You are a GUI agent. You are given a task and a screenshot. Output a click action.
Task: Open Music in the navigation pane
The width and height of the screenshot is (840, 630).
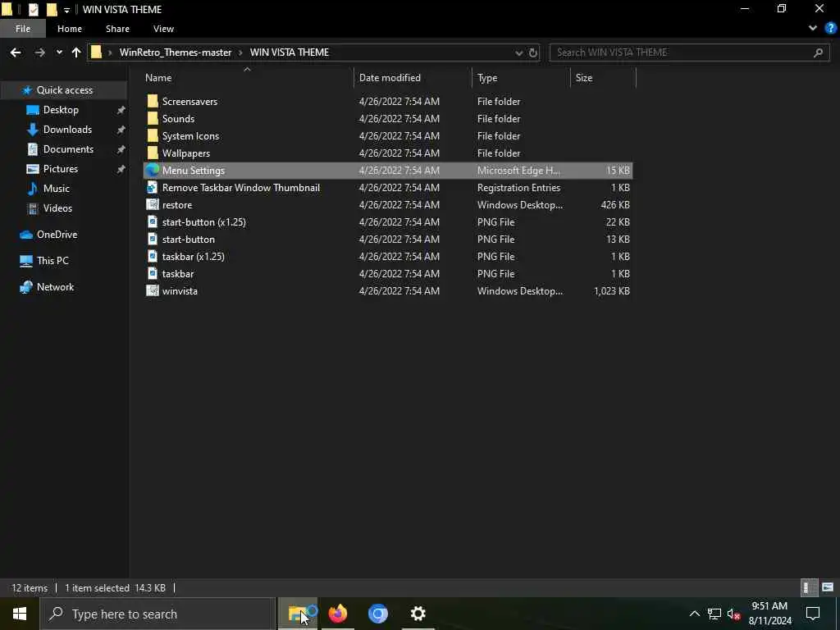coord(56,189)
